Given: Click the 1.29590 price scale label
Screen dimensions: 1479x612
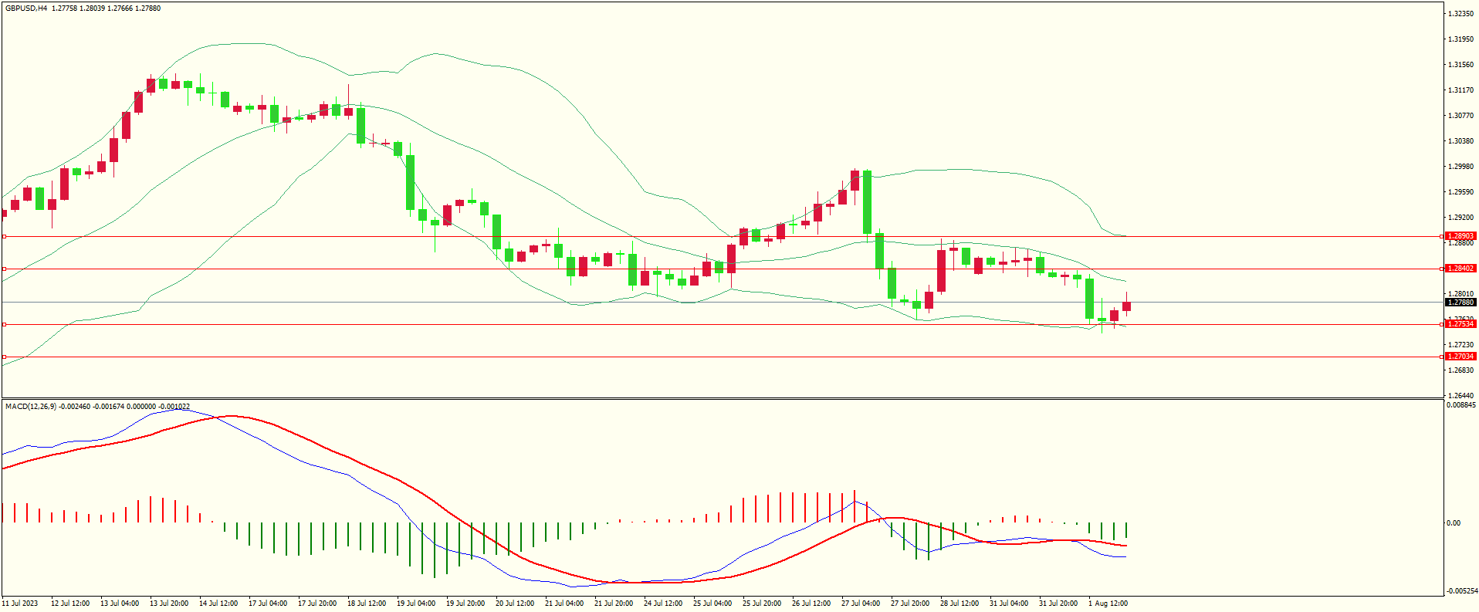Looking at the screenshot, I should click(1460, 192).
